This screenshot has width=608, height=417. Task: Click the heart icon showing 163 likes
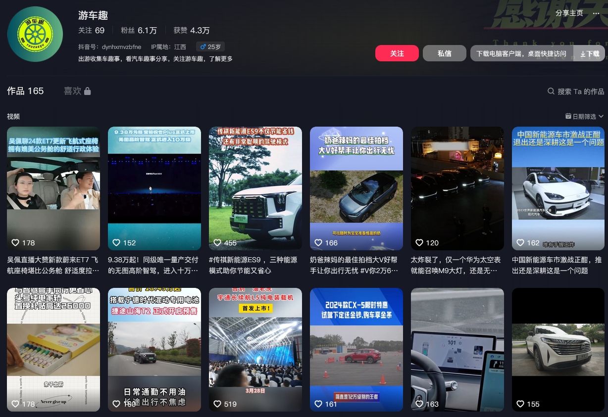click(x=419, y=404)
